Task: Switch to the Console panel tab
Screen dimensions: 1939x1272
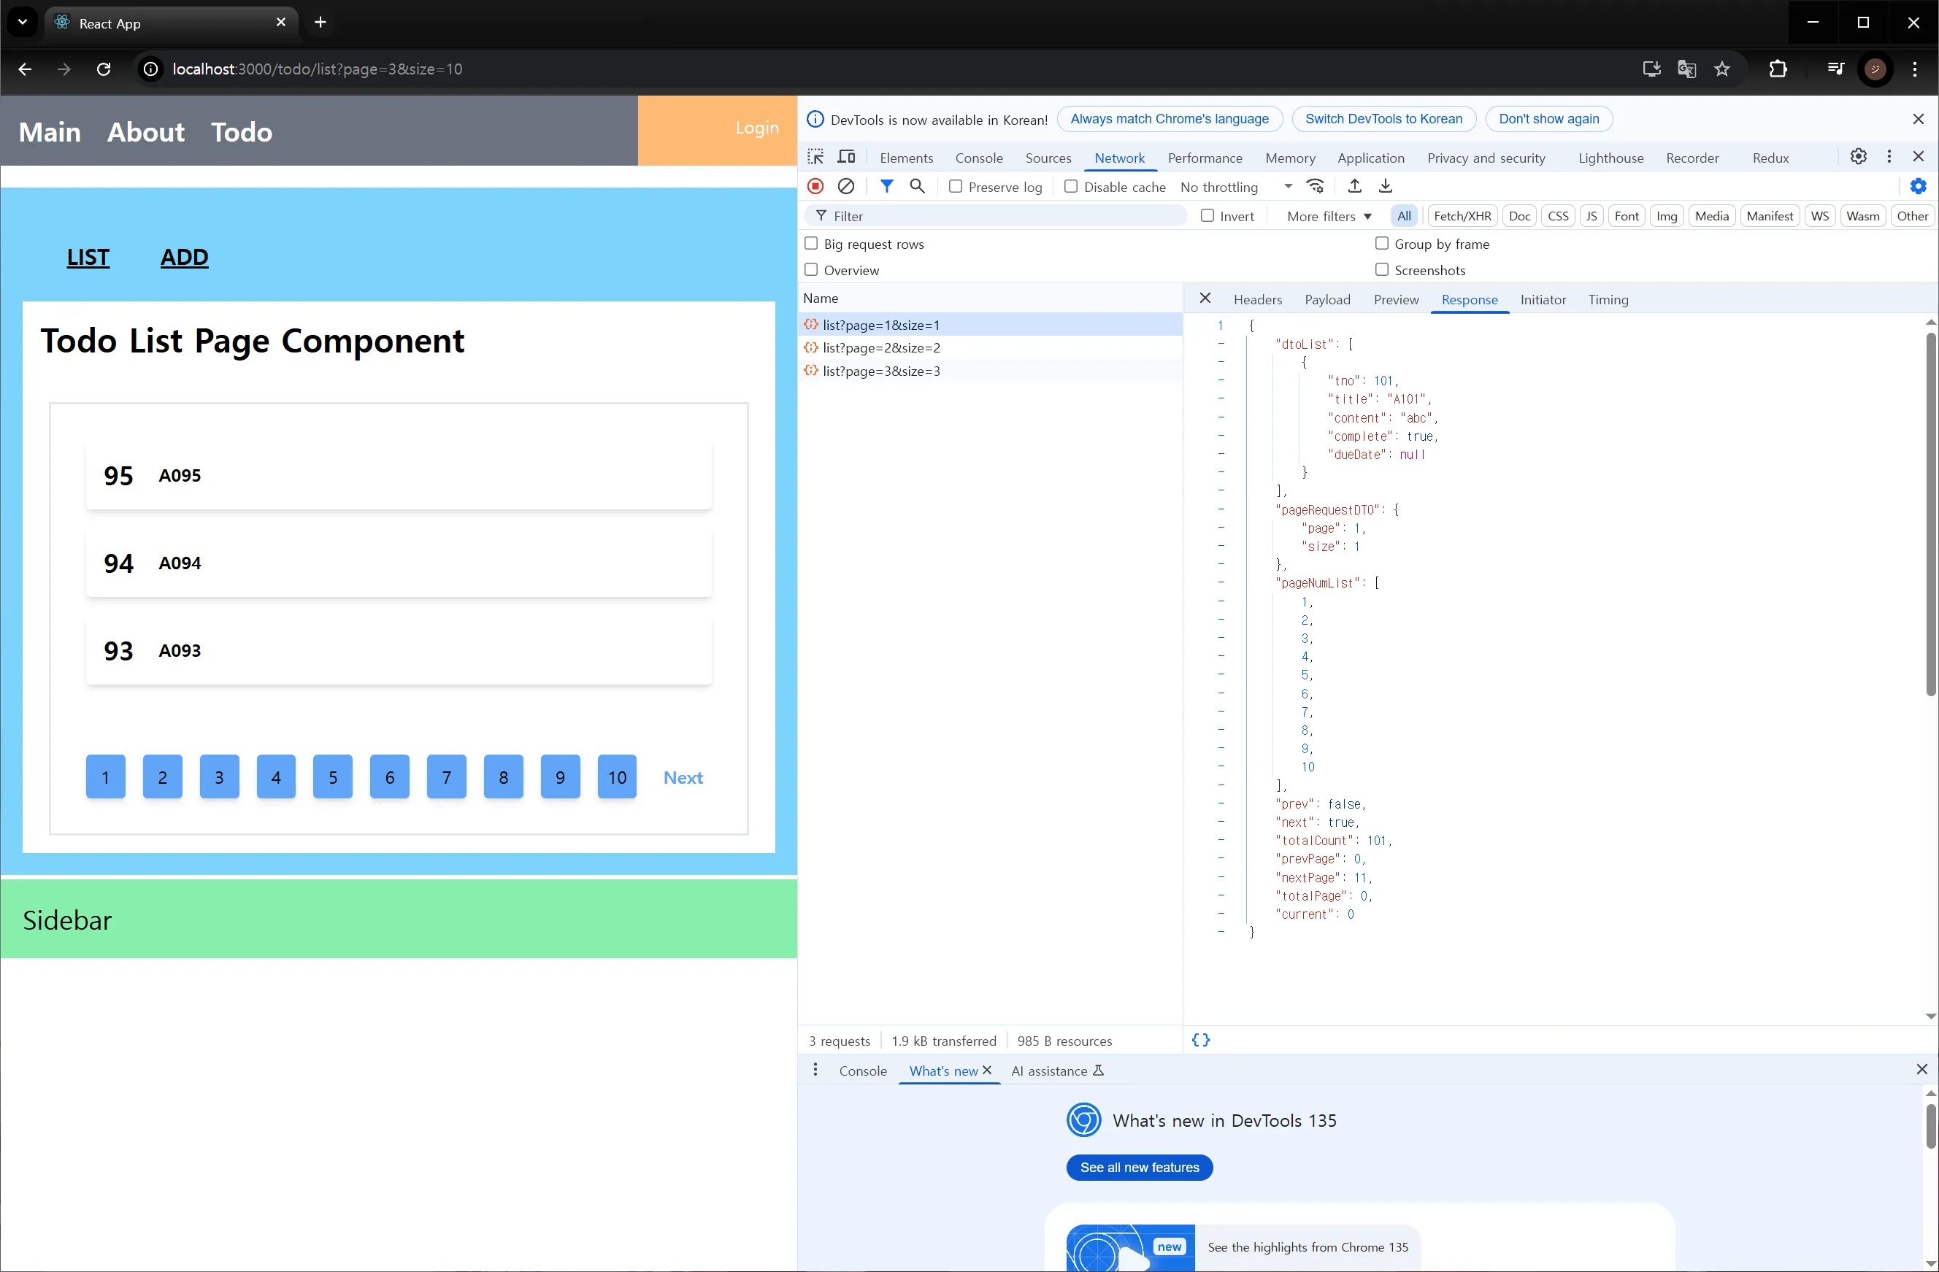Action: pyautogui.click(x=978, y=158)
